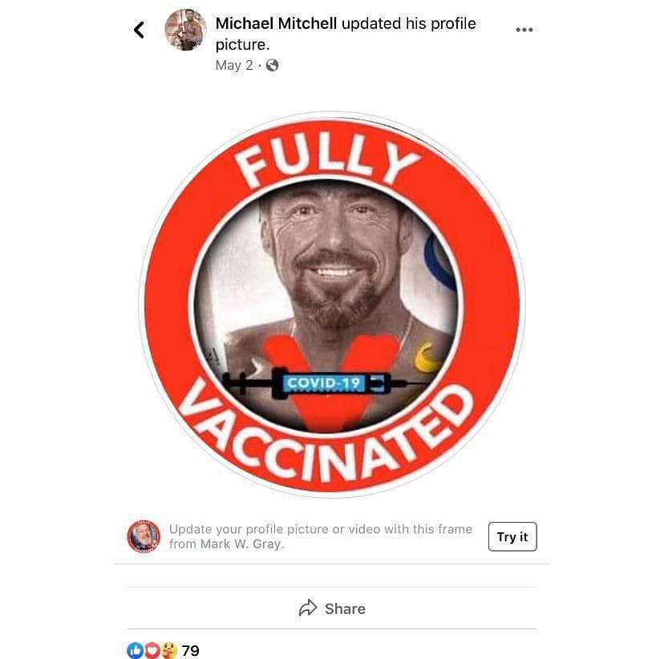Screen dimensions: 664x659
Task: Click the curved Share arrow icon
Action: point(308,608)
